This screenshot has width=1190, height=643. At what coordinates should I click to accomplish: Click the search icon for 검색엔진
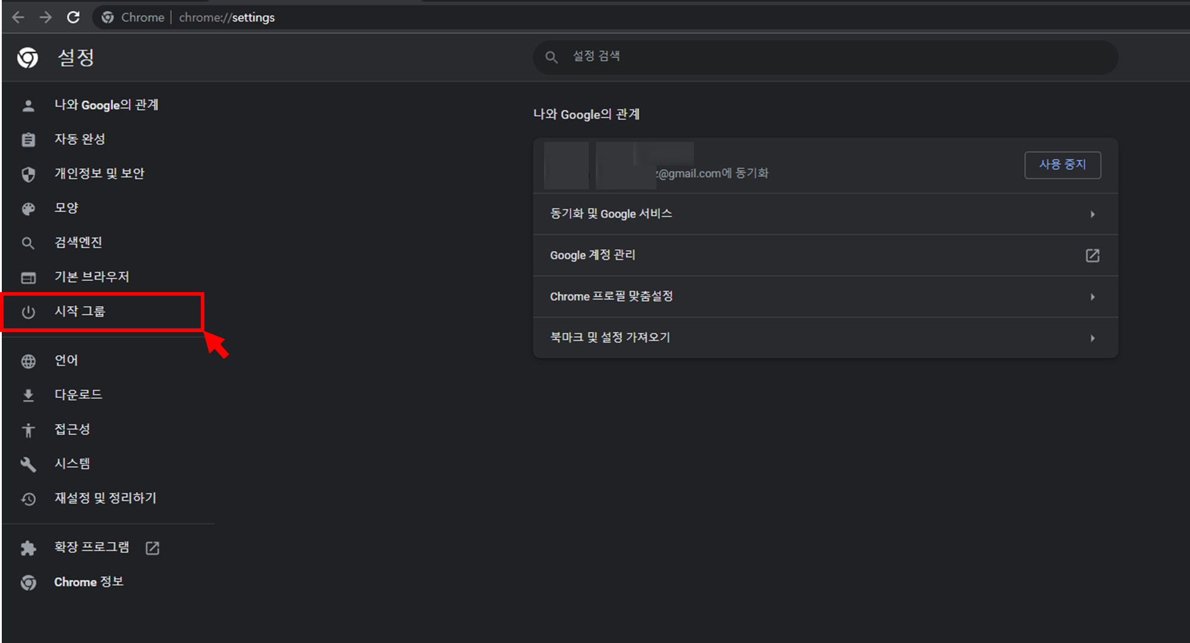coord(28,243)
